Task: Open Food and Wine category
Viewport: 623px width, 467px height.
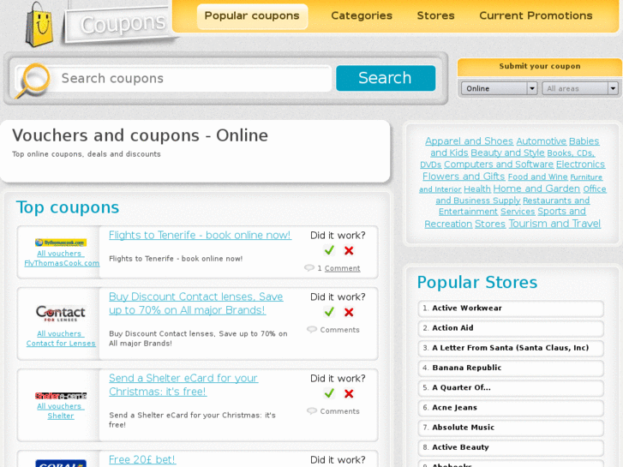Action: pyautogui.click(x=537, y=177)
